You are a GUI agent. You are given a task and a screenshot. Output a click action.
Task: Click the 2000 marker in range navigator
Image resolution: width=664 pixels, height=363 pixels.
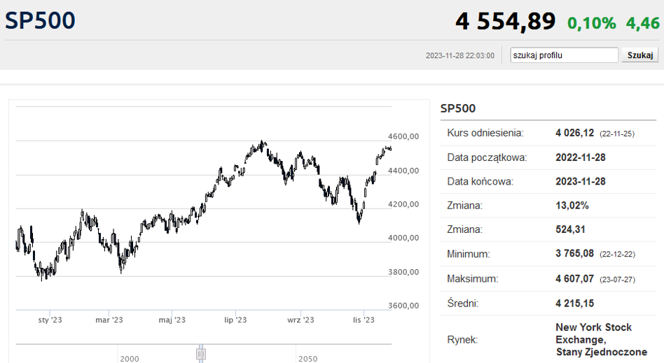[x=130, y=359]
